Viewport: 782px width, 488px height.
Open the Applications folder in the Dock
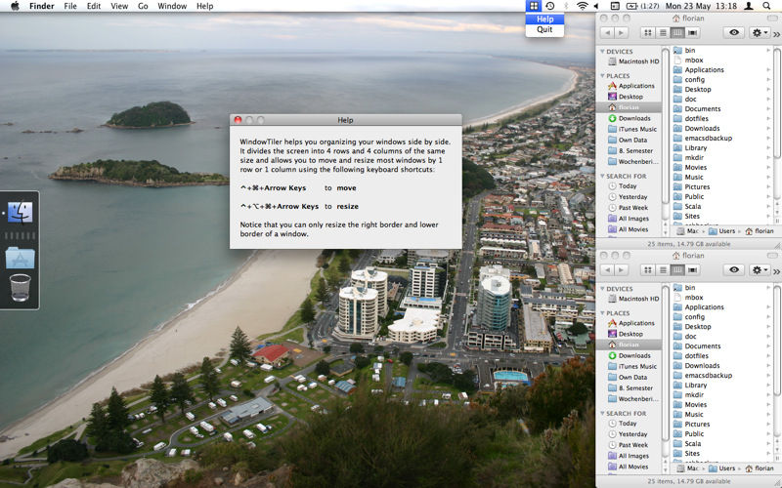coord(20,258)
